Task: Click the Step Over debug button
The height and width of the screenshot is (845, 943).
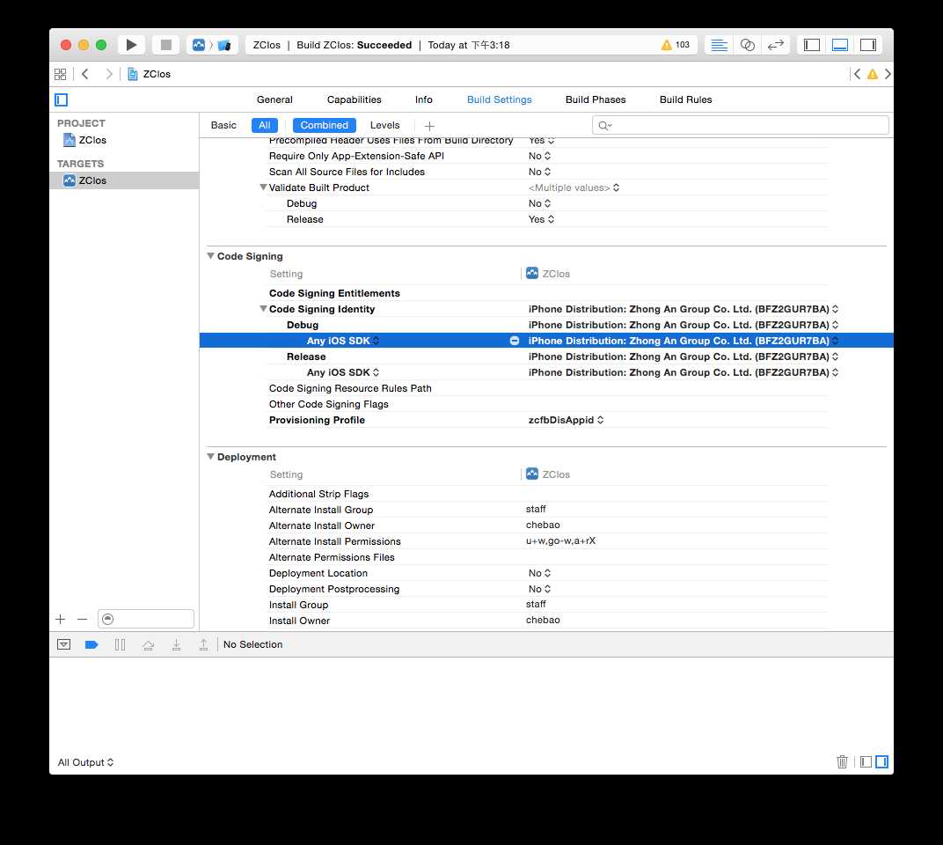Action: pos(148,644)
